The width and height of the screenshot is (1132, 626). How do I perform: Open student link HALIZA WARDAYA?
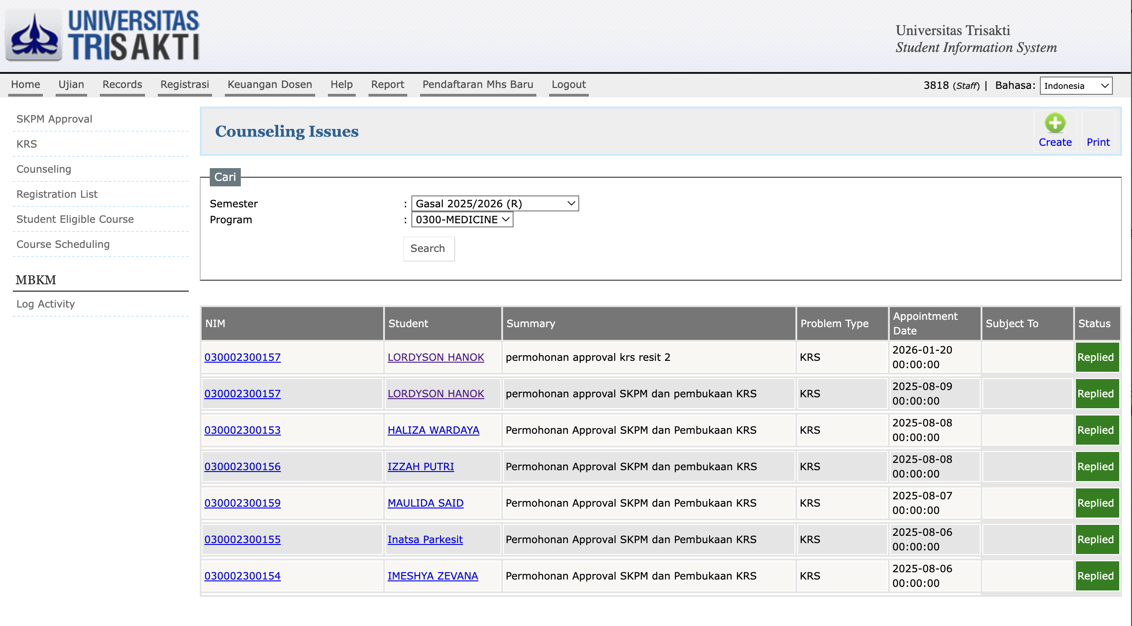click(x=433, y=430)
